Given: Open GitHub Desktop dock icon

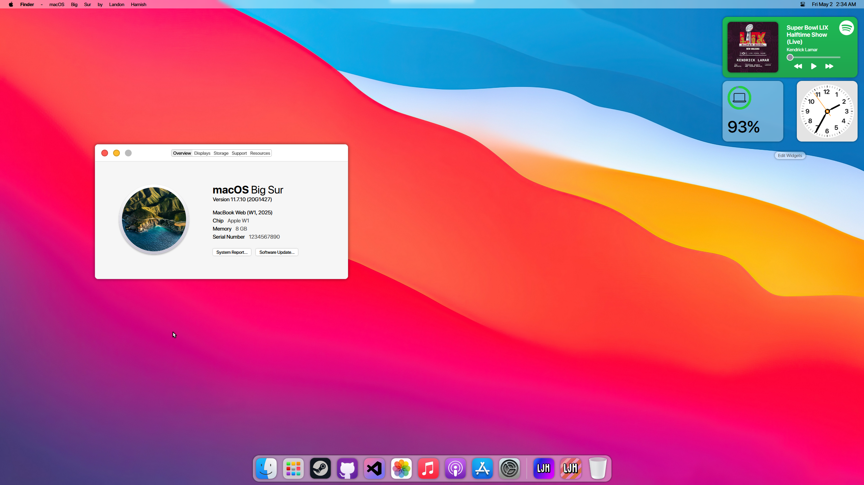Looking at the screenshot, I should (347, 468).
